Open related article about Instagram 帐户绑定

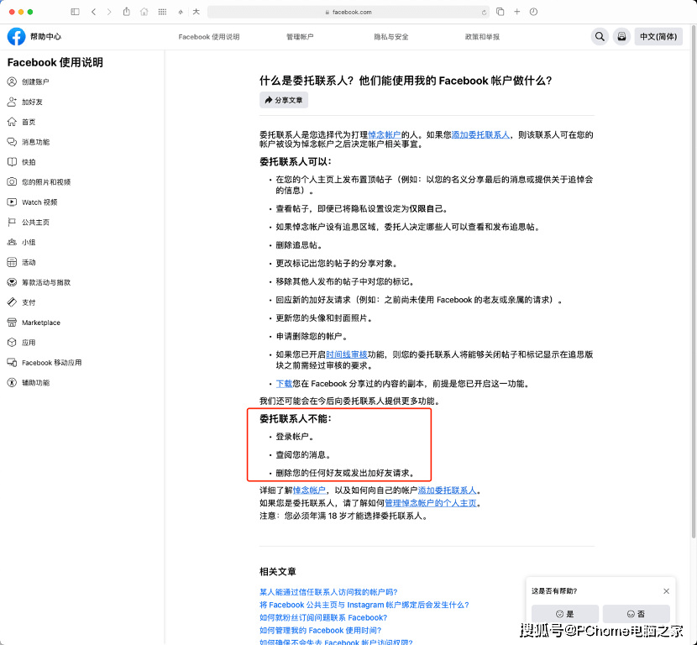[x=364, y=605]
